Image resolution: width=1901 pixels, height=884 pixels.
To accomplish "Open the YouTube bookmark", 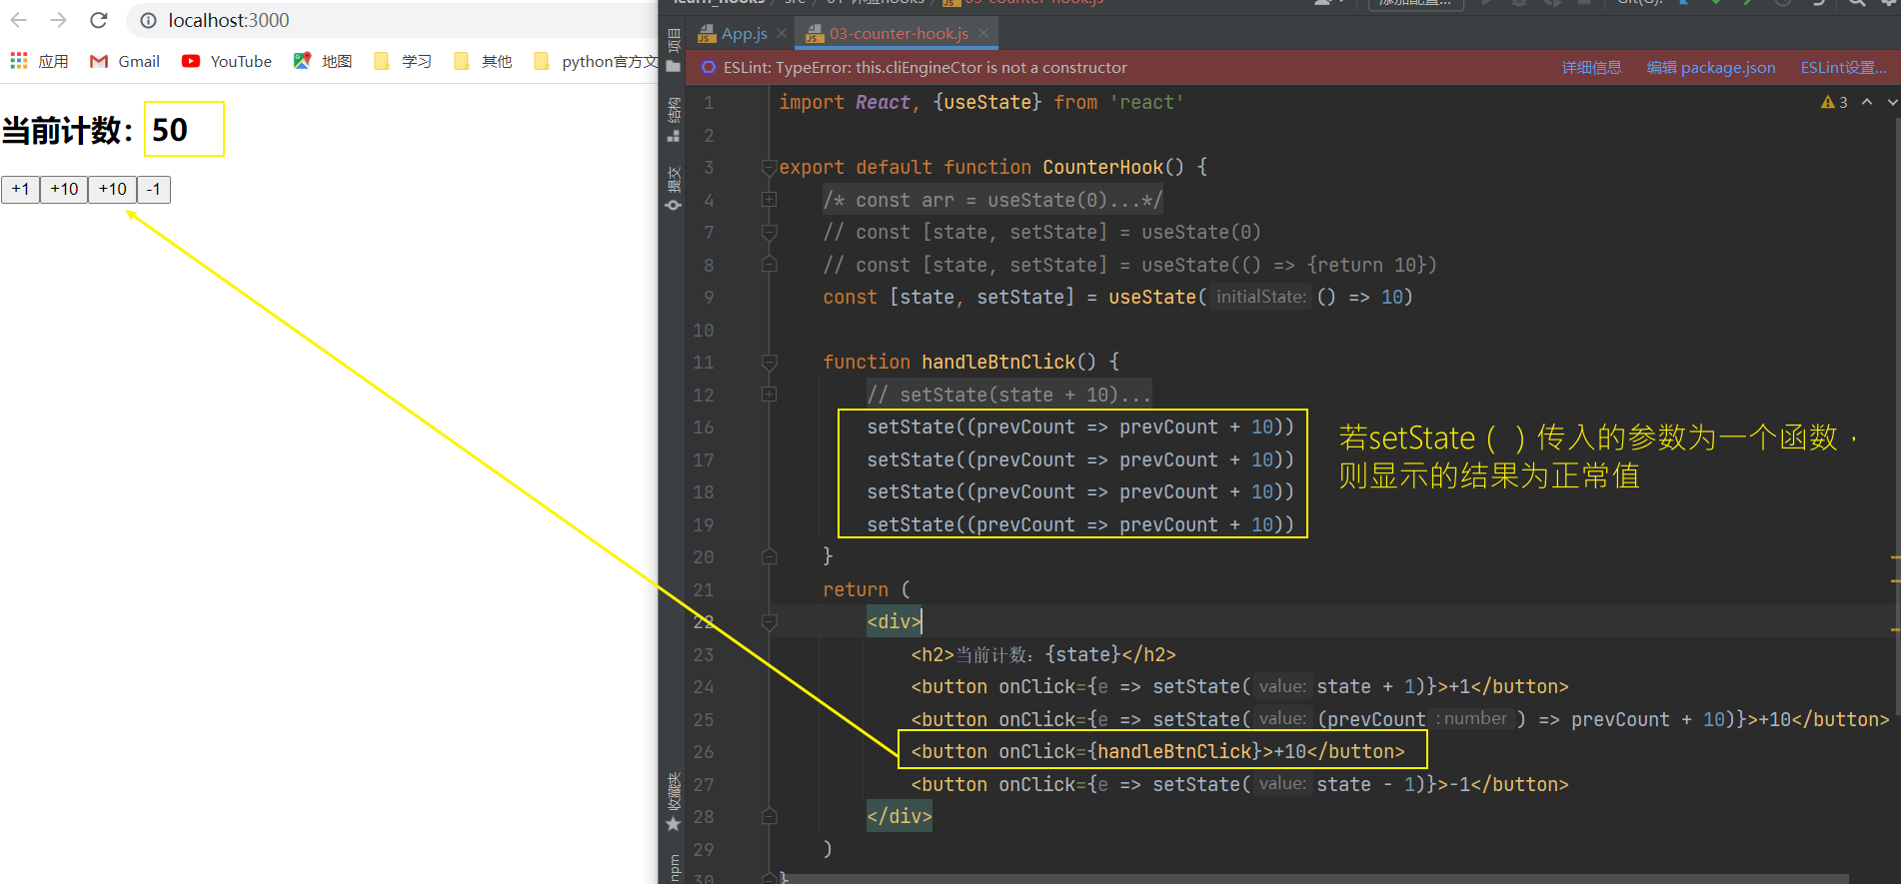I will tap(227, 61).
